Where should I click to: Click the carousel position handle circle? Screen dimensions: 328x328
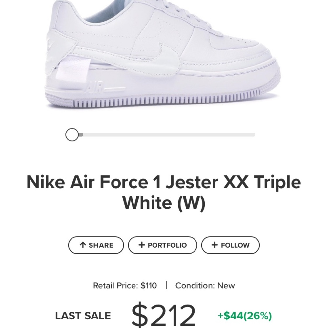pos(72,134)
